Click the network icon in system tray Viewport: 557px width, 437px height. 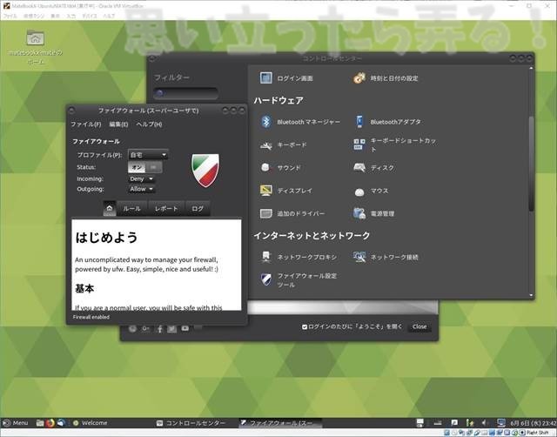(x=501, y=423)
